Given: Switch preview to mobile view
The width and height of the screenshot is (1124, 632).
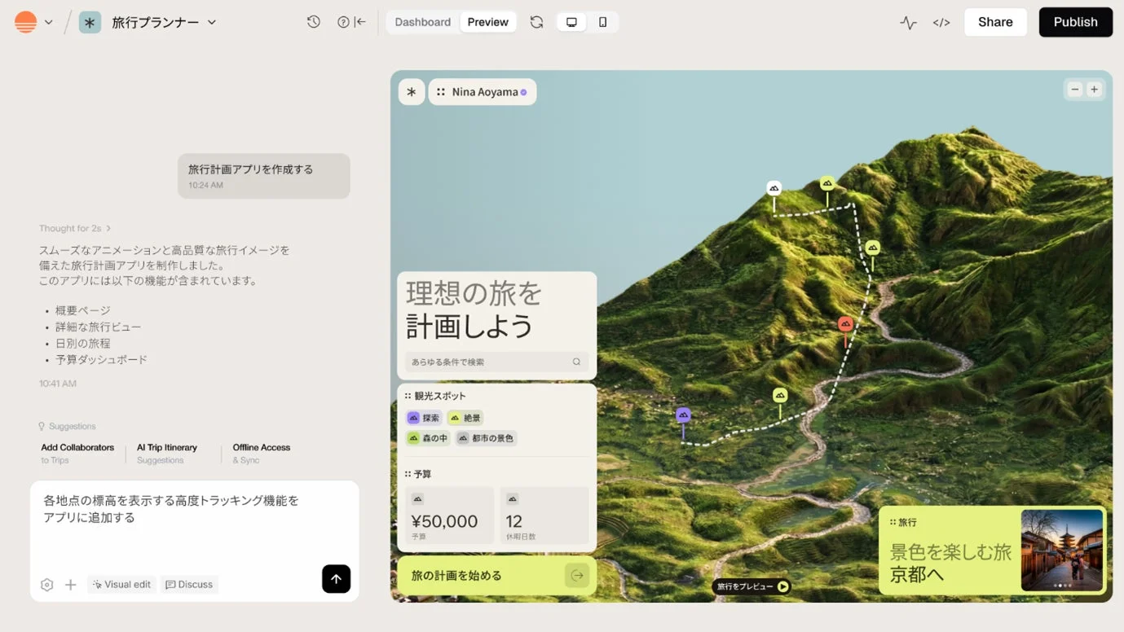Looking at the screenshot, I should [x=602, y=22].
